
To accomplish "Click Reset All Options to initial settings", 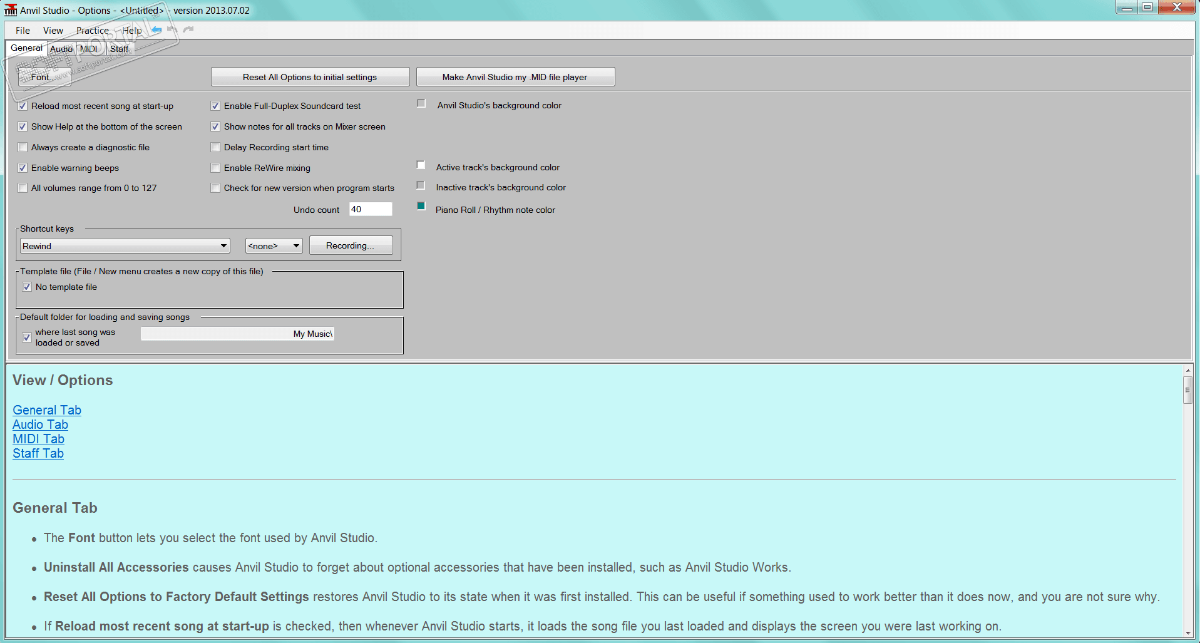I will pyautogui.click(x=310, y=77).
